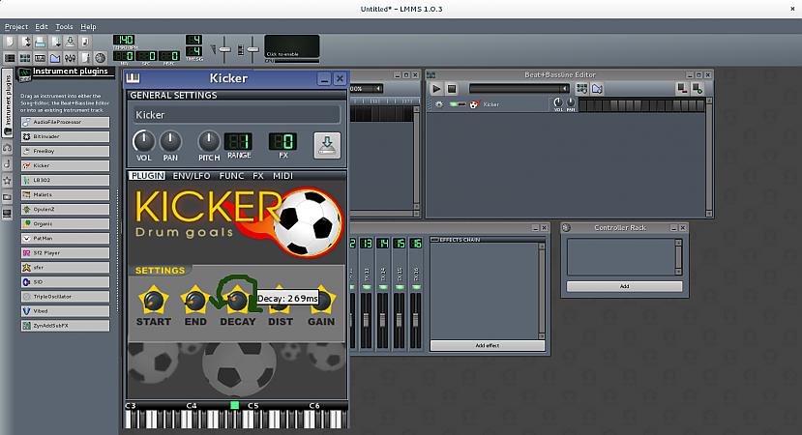
Task: Open the Piano Roll toolbar icon
Action: click(x=40, y=58)
